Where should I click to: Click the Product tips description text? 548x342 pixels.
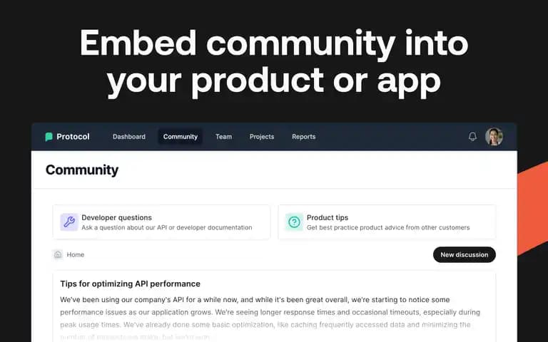click(388, 227)
